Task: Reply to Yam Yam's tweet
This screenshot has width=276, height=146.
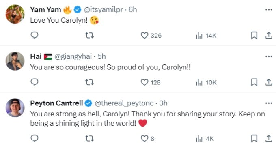Action: 34,35
